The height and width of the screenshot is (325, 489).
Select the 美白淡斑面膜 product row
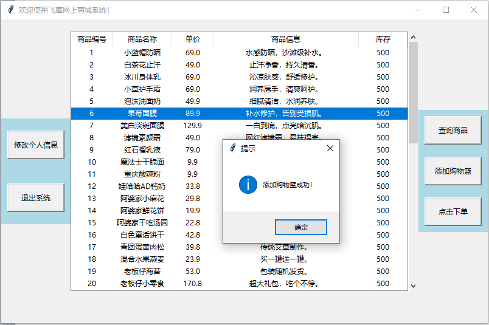click(x=239, y=126)
